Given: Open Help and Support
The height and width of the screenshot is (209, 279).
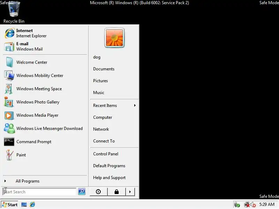Looking at the screenshot, I should [x=109, y=178].
